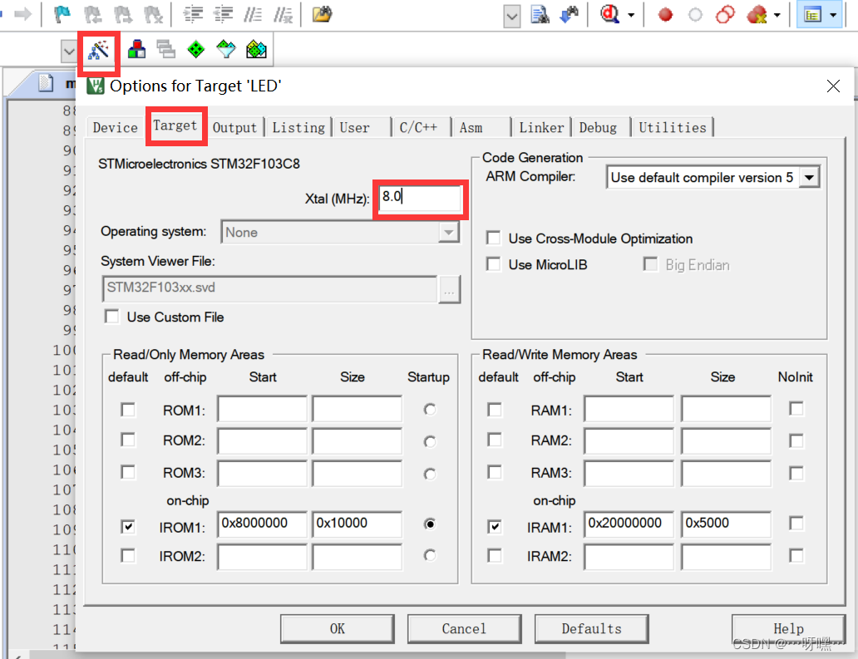Click the Help button
Image resolution: width=858 pixels, height=659 pixels.
pyautogui.click(x=788, y=628)
